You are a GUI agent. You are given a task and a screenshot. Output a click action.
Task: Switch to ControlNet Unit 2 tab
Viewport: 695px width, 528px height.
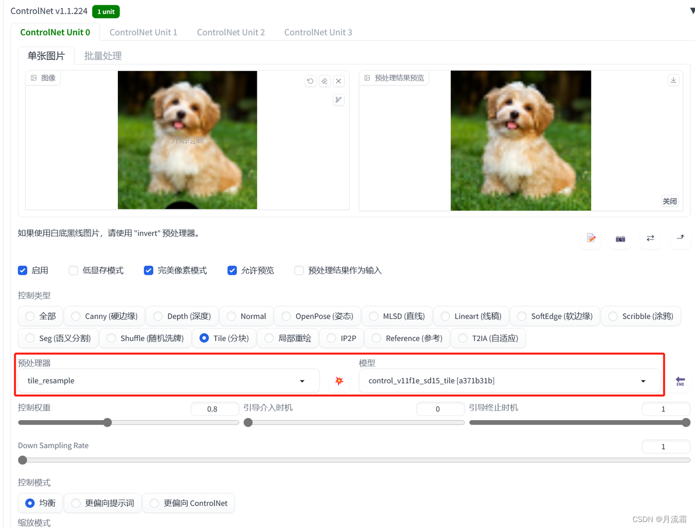click(231, 33)
